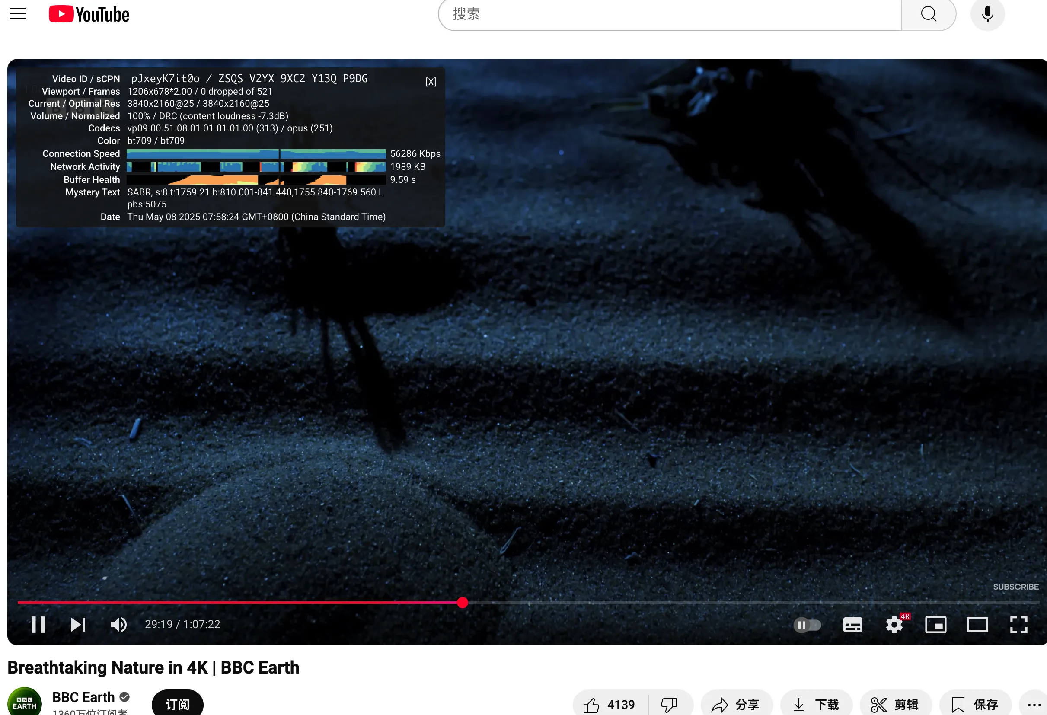
Task: Download video with 下载
Action: tap(816, 704)
